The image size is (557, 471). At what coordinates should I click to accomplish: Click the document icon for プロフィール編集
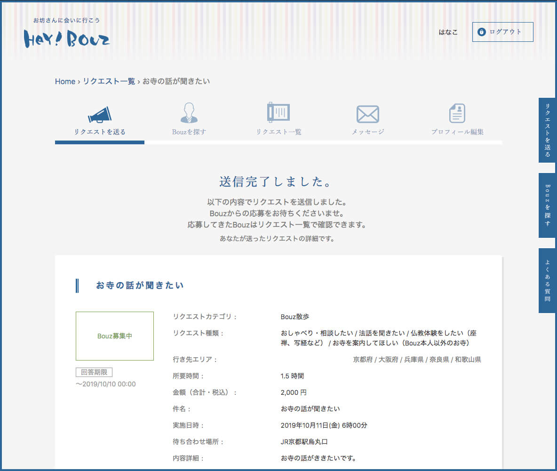coord(457,113)
